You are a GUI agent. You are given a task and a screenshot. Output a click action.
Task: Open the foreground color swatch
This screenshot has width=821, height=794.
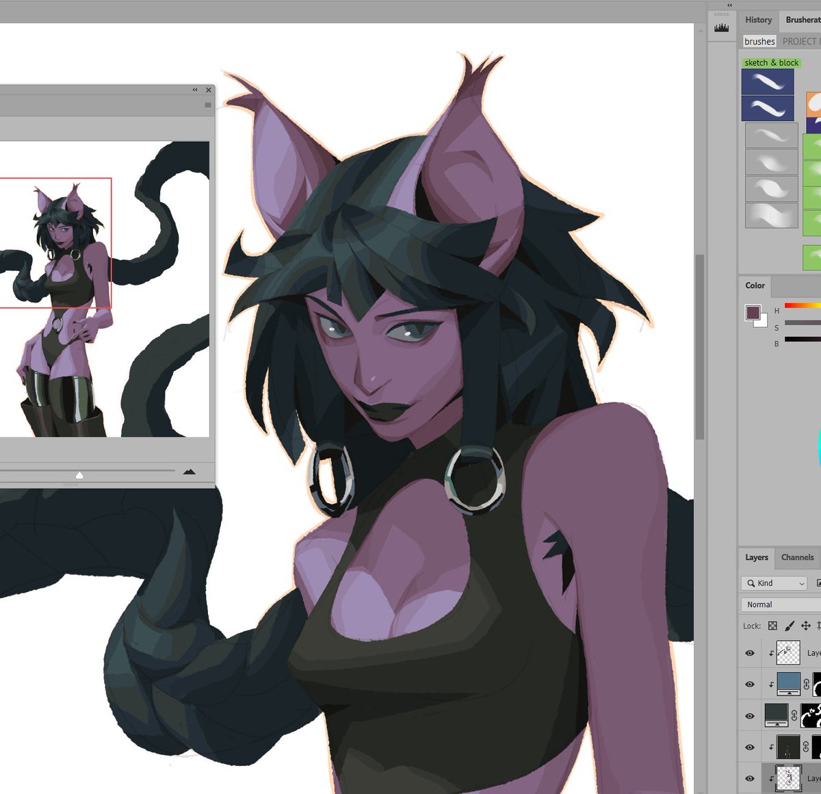[753, 313]
